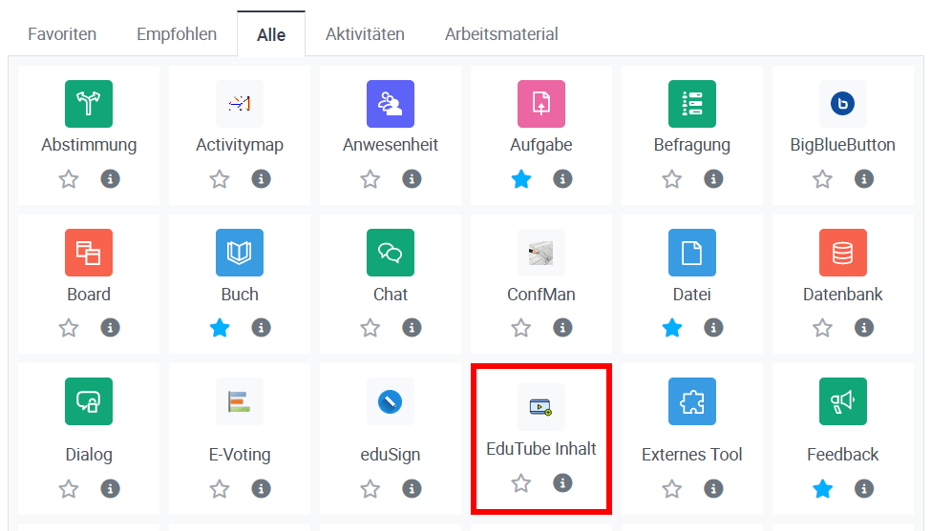
Task: Switch to the Aktivitäten tab
Action: coord(365,33)
